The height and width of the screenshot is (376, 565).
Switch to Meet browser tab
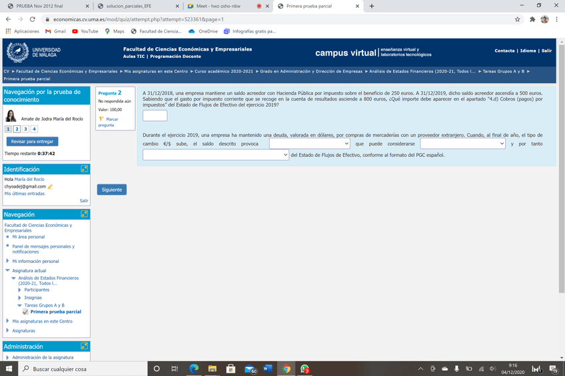(x=228, y=6)
